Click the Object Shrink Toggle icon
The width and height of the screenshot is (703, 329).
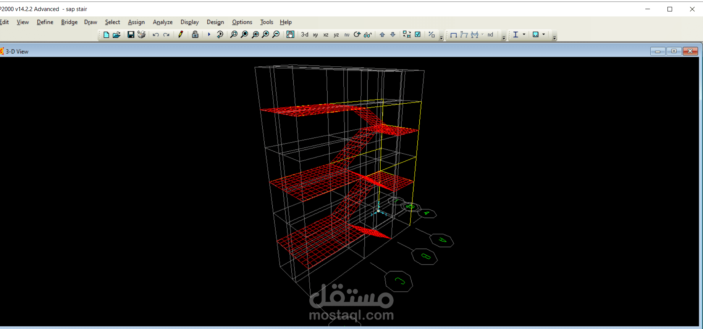click(x=407, y=35)
